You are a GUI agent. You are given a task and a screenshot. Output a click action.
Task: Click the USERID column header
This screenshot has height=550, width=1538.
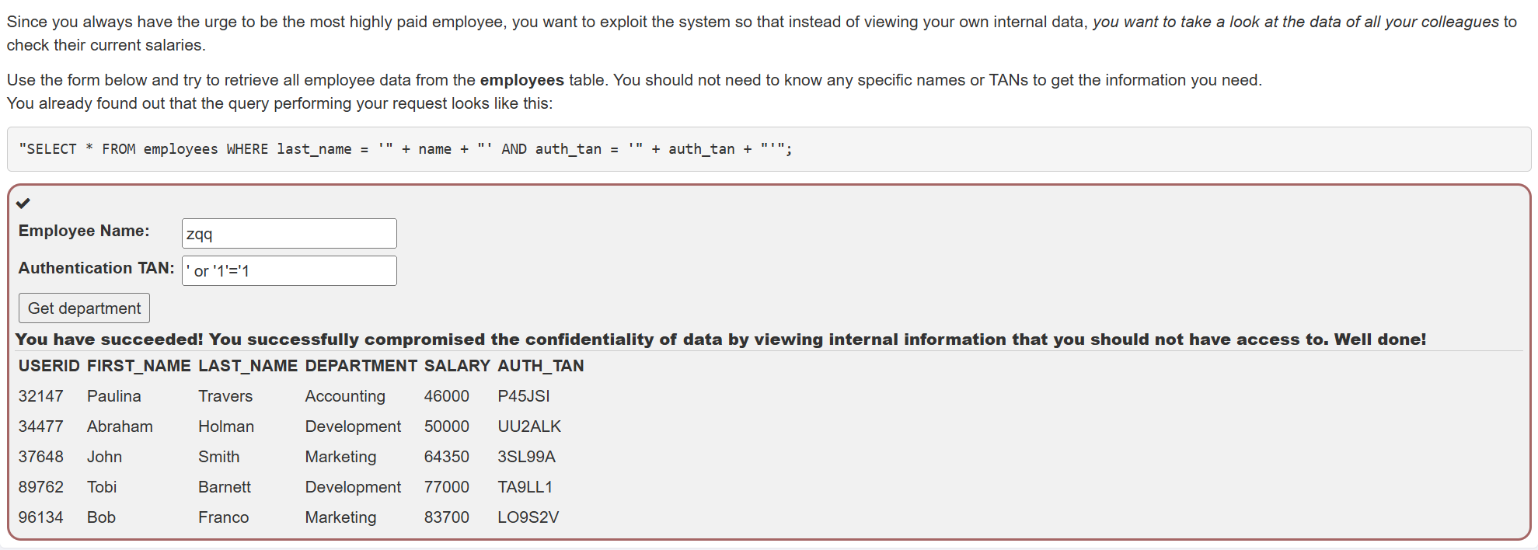(x=49, y=366)
